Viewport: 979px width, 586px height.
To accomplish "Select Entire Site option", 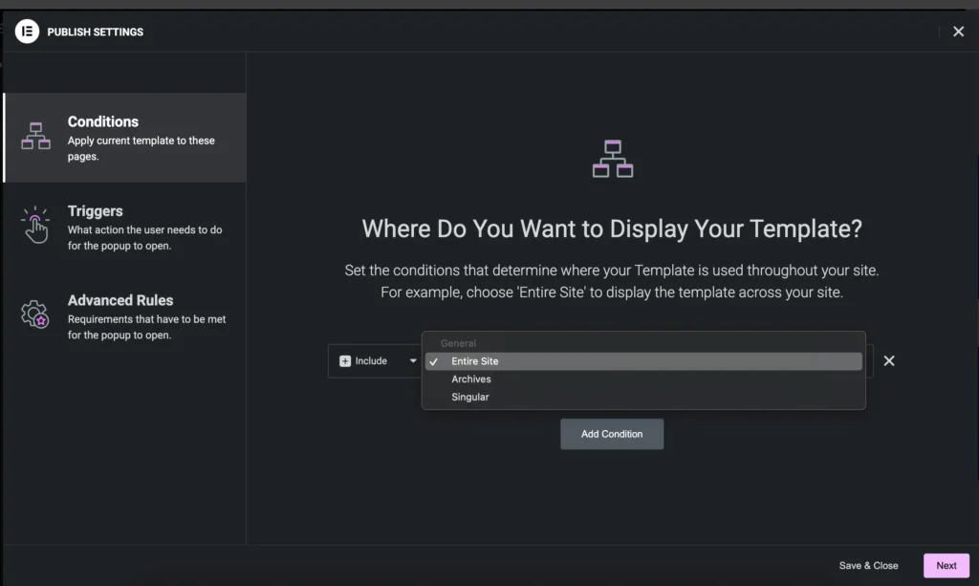I will pos(643,361).
